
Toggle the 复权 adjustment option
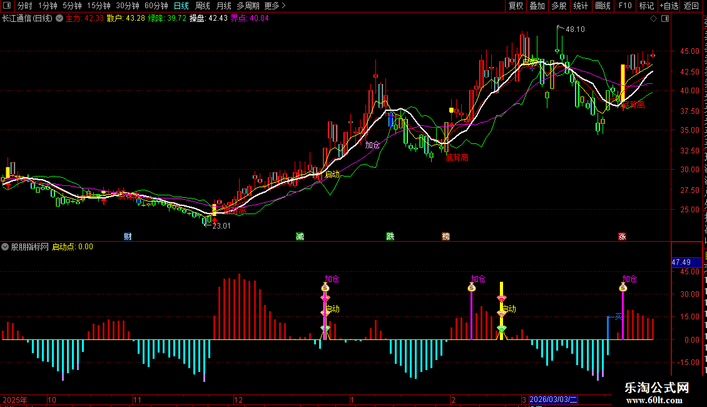click(516, 6)
